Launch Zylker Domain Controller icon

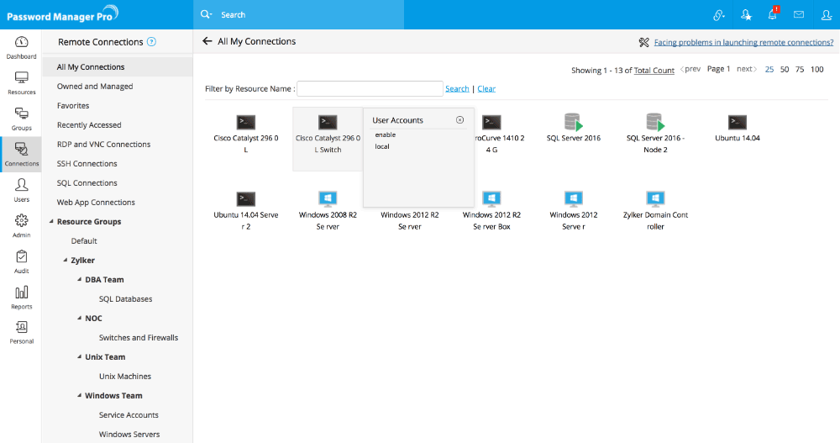pyautogui.click(x=655, y=199)
